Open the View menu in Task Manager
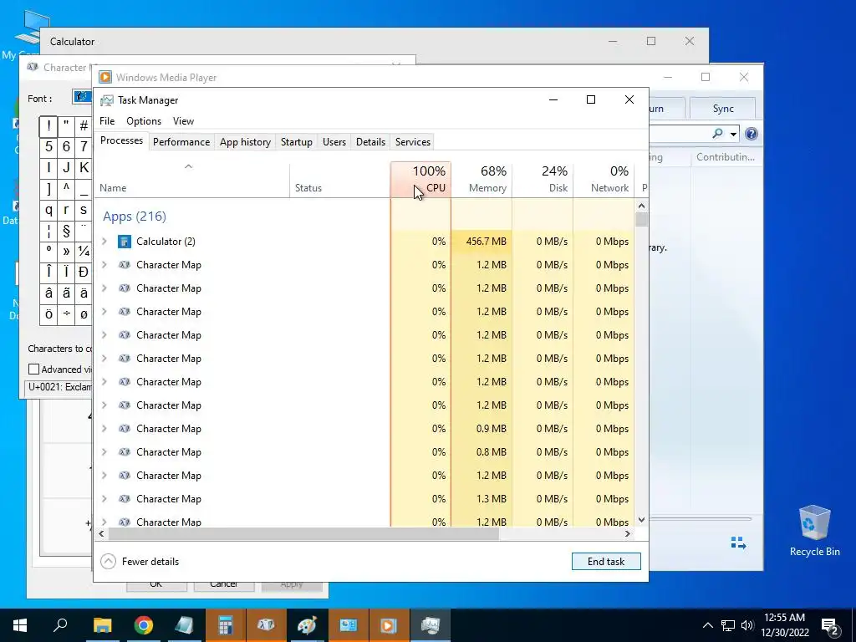The image size is (856, 642). (183, 121)
